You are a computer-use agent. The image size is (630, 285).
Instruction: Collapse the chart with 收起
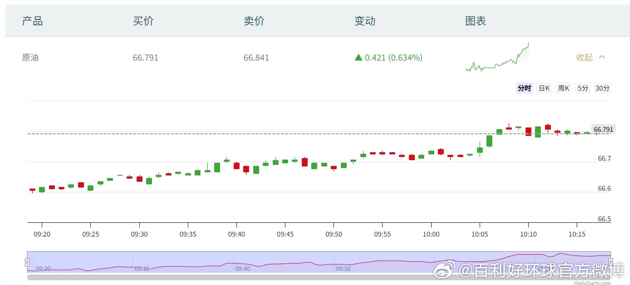(590, 57)
